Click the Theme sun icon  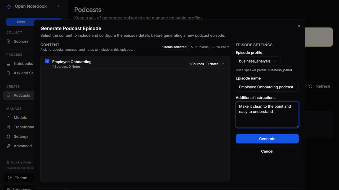pos(10,178)
